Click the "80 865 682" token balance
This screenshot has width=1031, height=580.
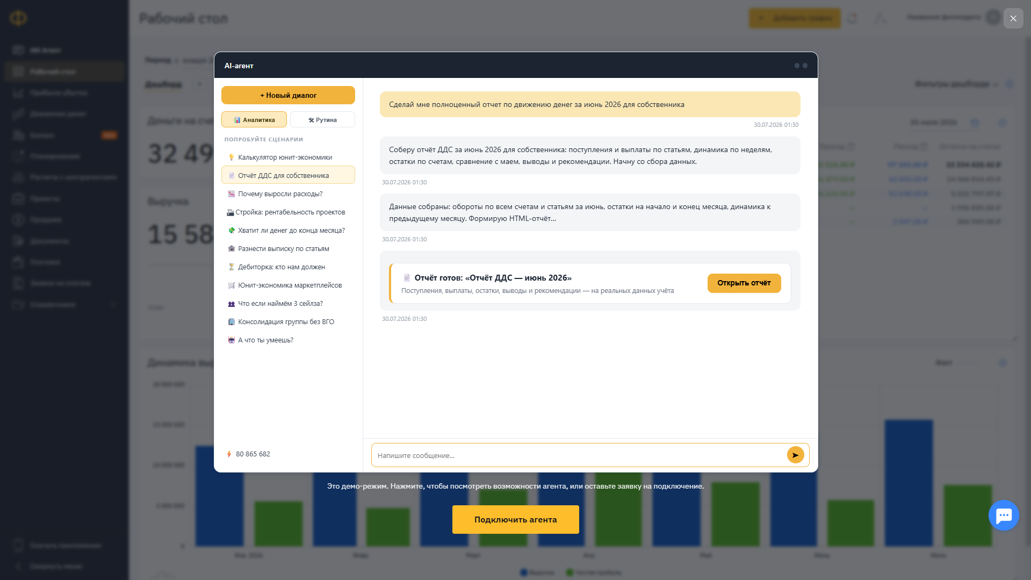pyautogui.click(x=249, y=454)
